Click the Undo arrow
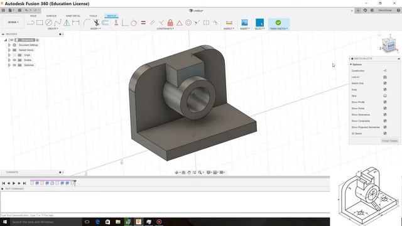Screen dimensions: 402x226 pos(26,10)
